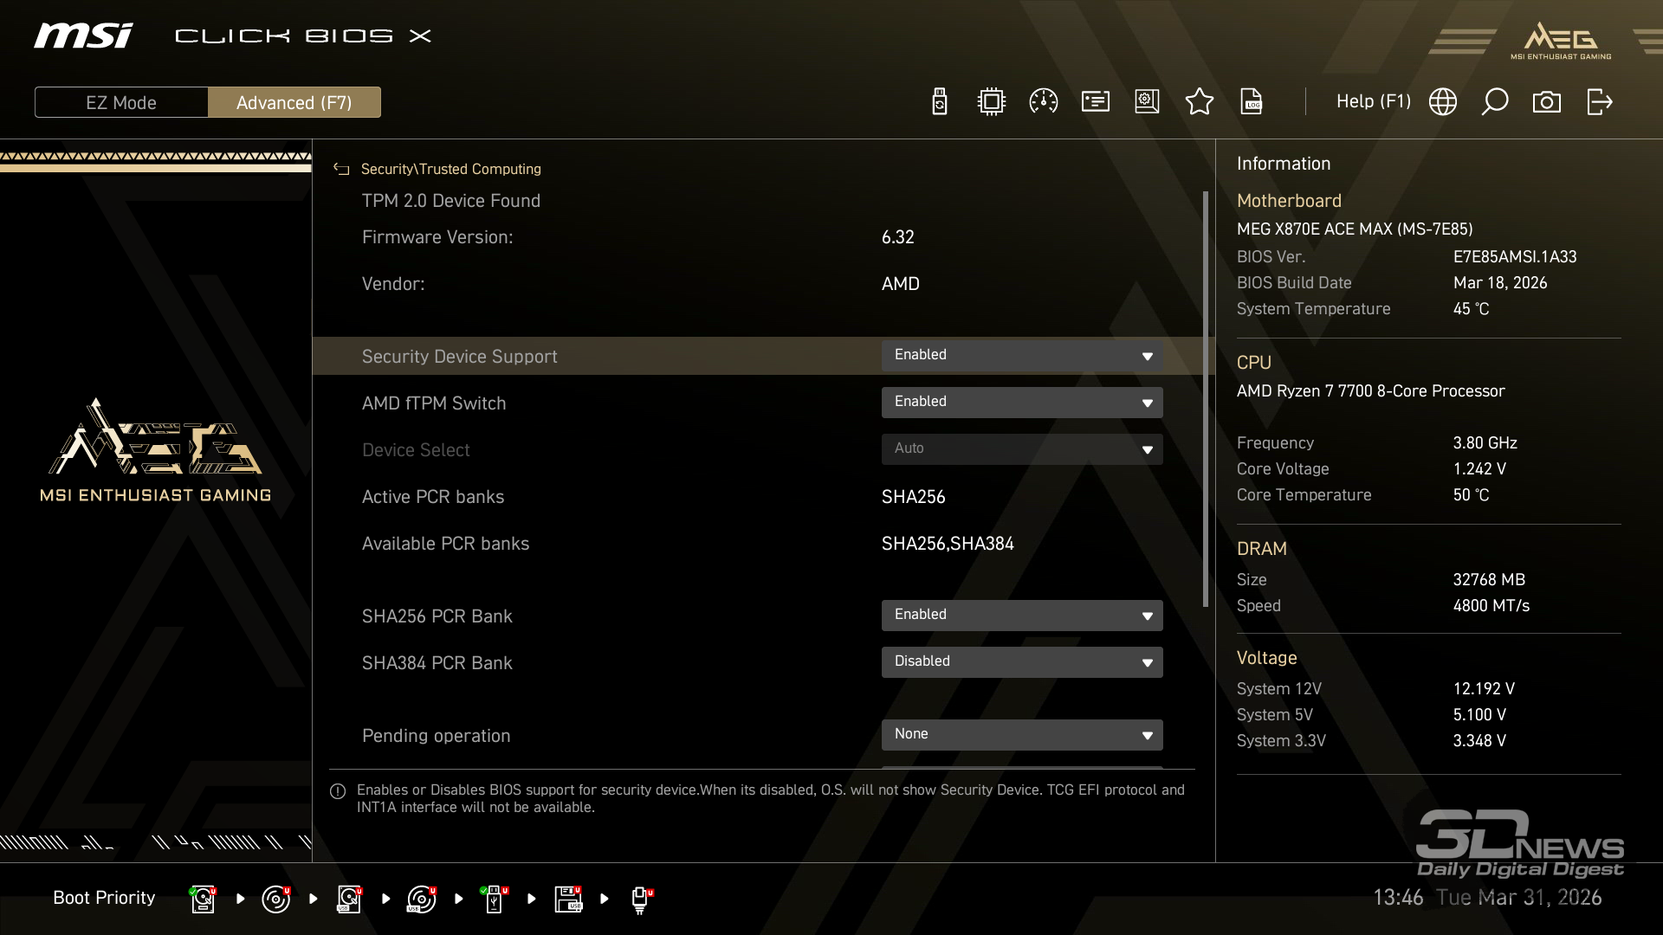Click the settings list vertical scrollbar

(x=1205, y=398)
